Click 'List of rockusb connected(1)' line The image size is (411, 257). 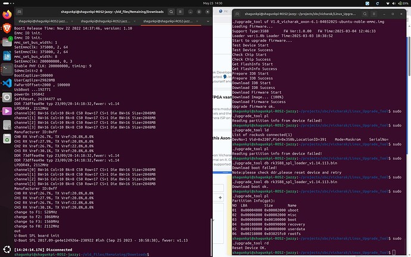pos(262,135)
